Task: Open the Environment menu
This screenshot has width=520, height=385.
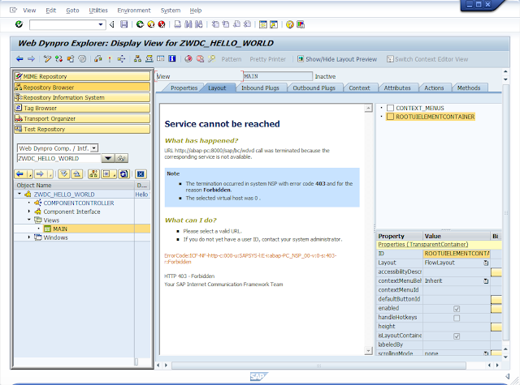Action: click(133, 11)
